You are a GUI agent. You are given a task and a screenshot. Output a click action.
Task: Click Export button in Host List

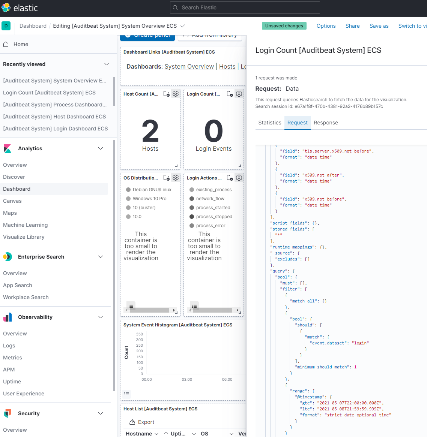(142, 422)
